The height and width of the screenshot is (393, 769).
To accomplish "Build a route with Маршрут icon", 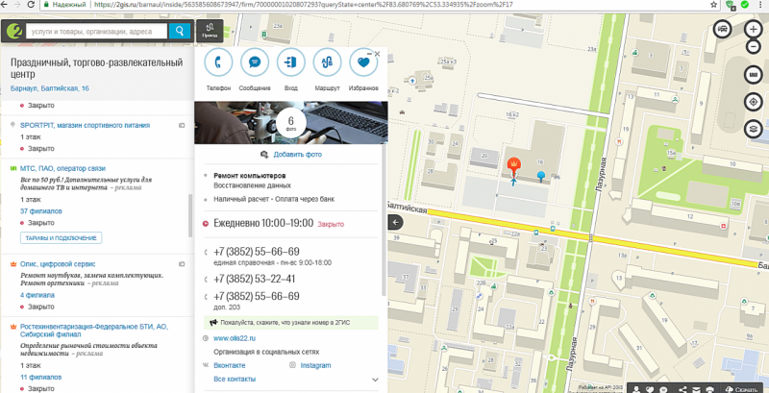I will (x=327, y=62).
